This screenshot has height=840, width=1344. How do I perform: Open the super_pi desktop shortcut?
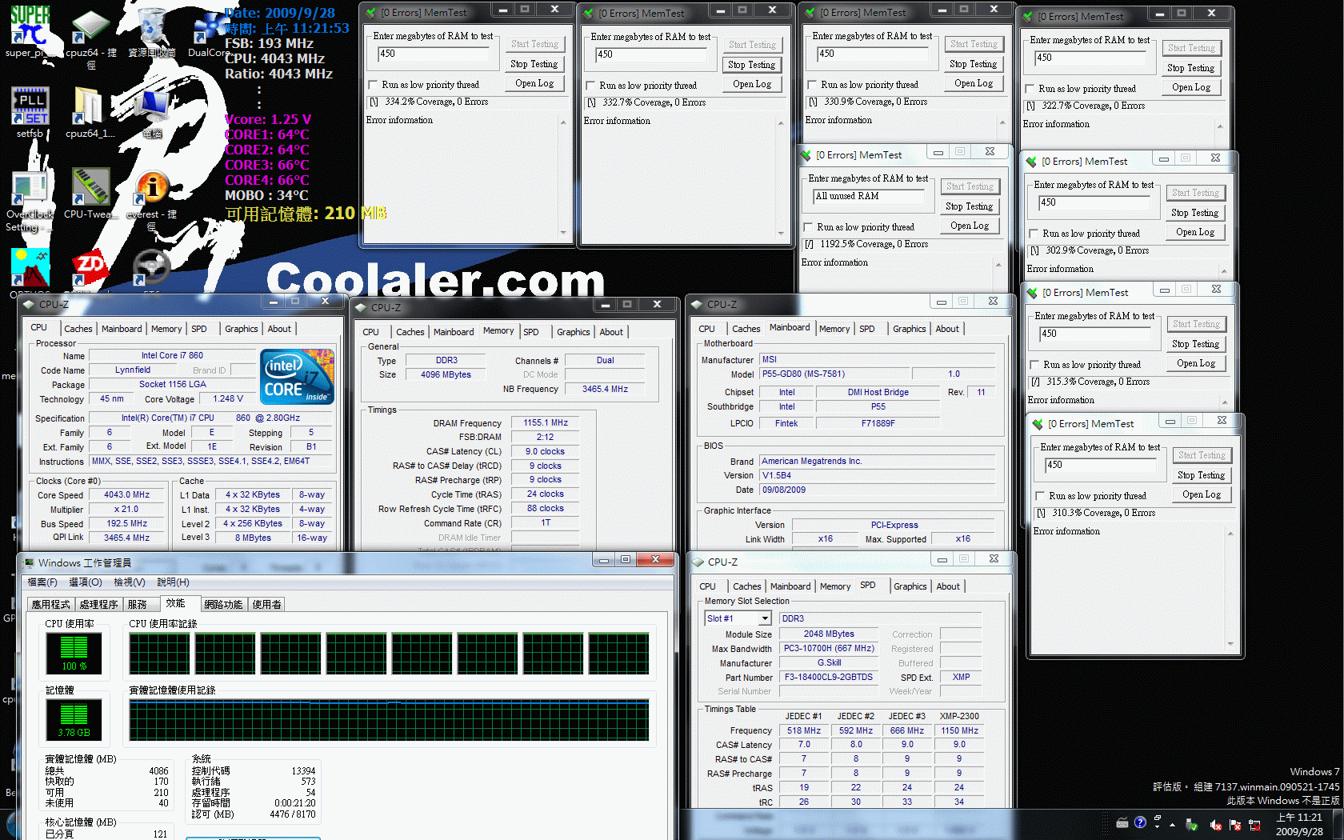click(x=30, y=26)
